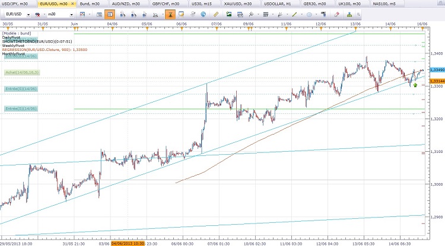This screenshot has height=246, width=445.
Task: Select the eraser tool
Action: [x=336, y=14]
